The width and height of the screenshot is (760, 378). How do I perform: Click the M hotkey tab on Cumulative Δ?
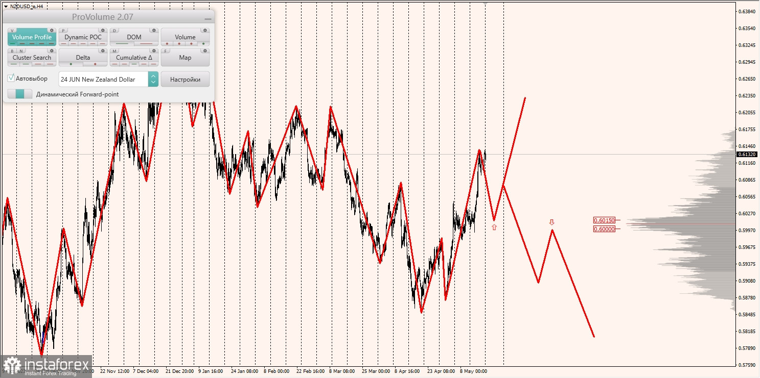114,51
